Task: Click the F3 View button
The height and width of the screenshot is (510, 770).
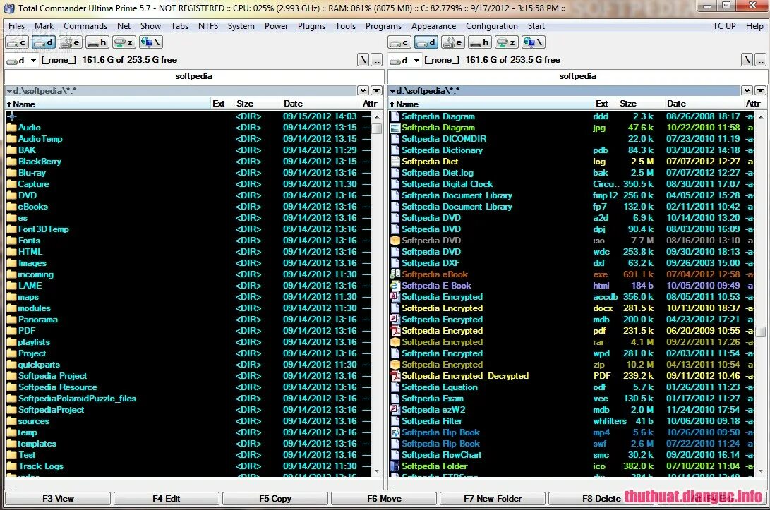Action: click(x=58, y=498)
